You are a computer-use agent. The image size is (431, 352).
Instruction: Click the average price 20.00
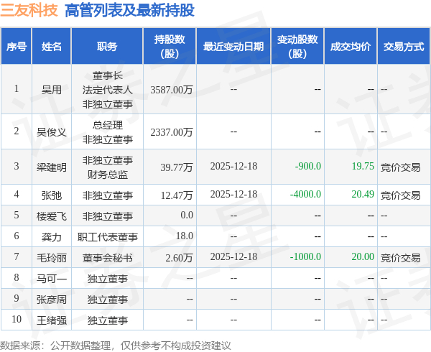click(x=363, y=256)
